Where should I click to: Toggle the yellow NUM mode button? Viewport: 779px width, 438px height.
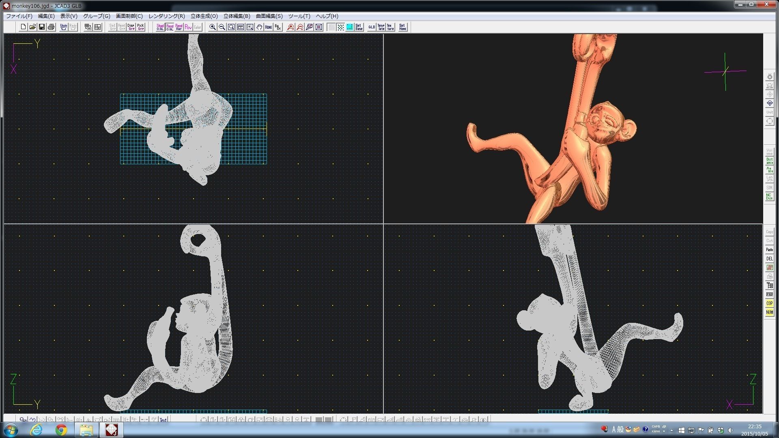click(769, 312)
